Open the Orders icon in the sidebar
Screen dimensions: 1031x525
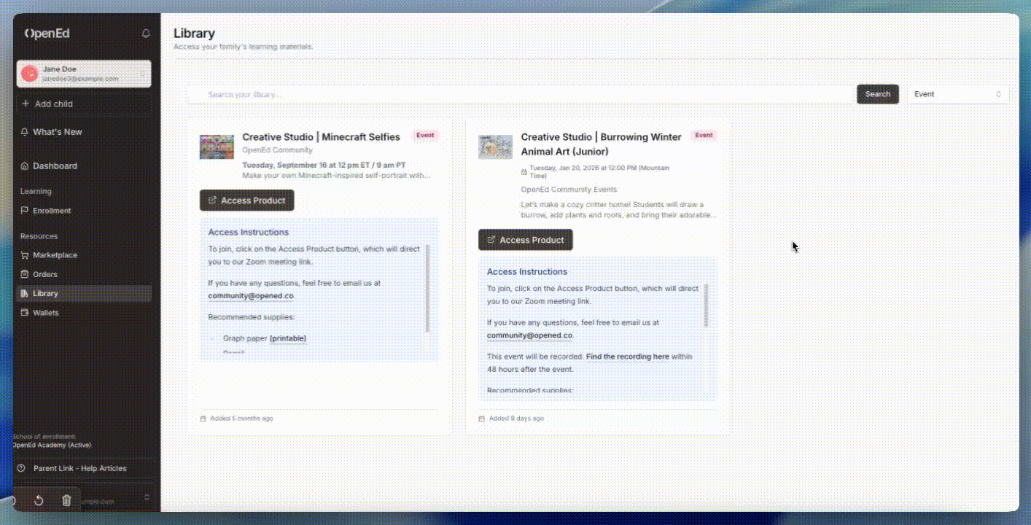pos(24,273)
